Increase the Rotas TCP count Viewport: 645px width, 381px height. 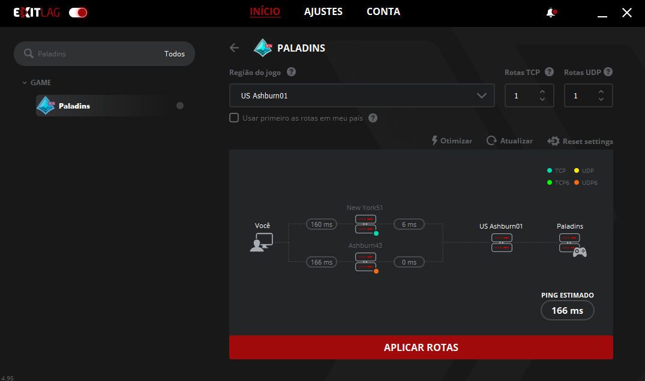click(542, 92)
